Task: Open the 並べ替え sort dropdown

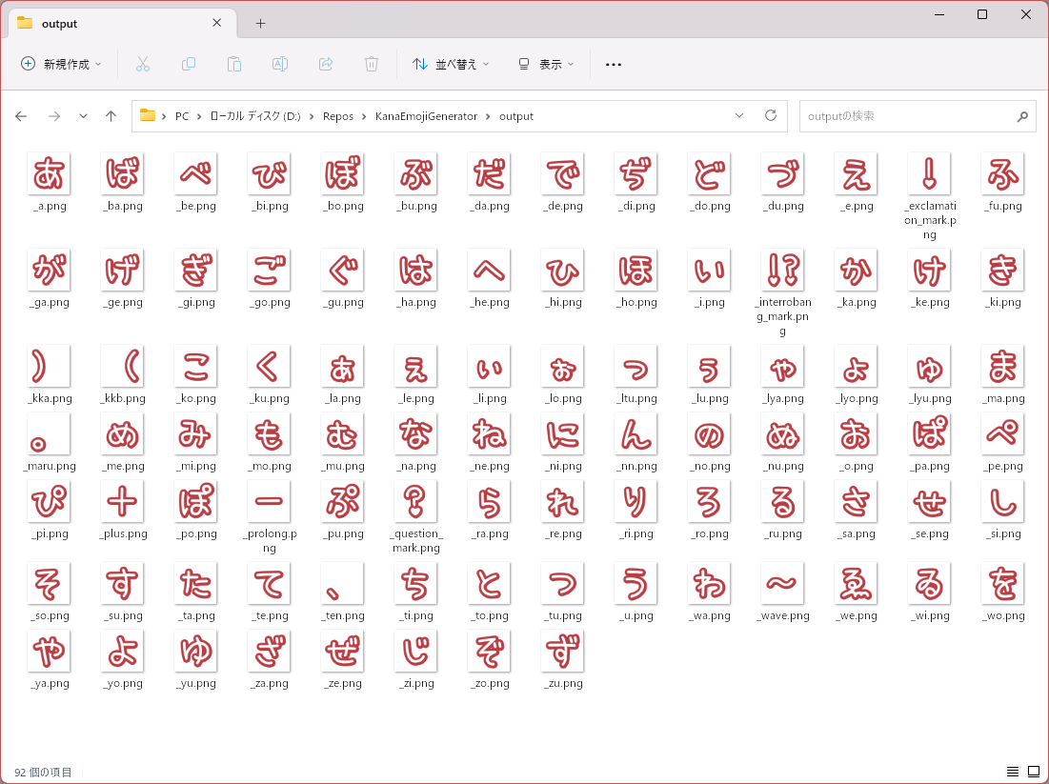Action: click(448, 64)
